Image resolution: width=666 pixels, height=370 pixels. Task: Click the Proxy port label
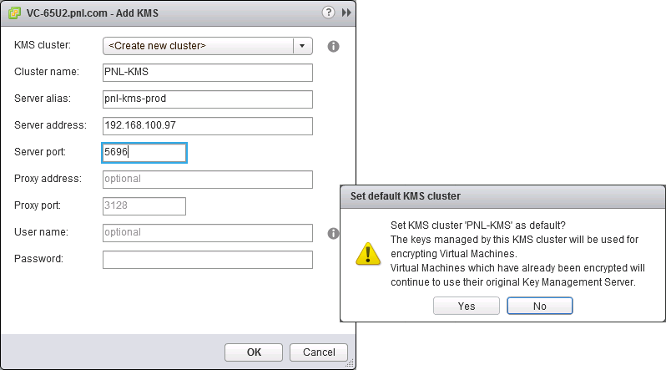pos(38,205)
